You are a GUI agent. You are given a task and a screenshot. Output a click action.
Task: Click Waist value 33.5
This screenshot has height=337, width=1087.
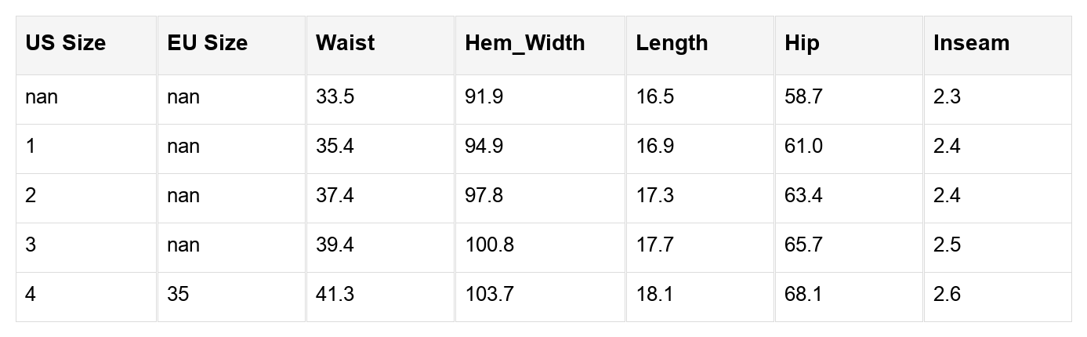pos(335,97)
